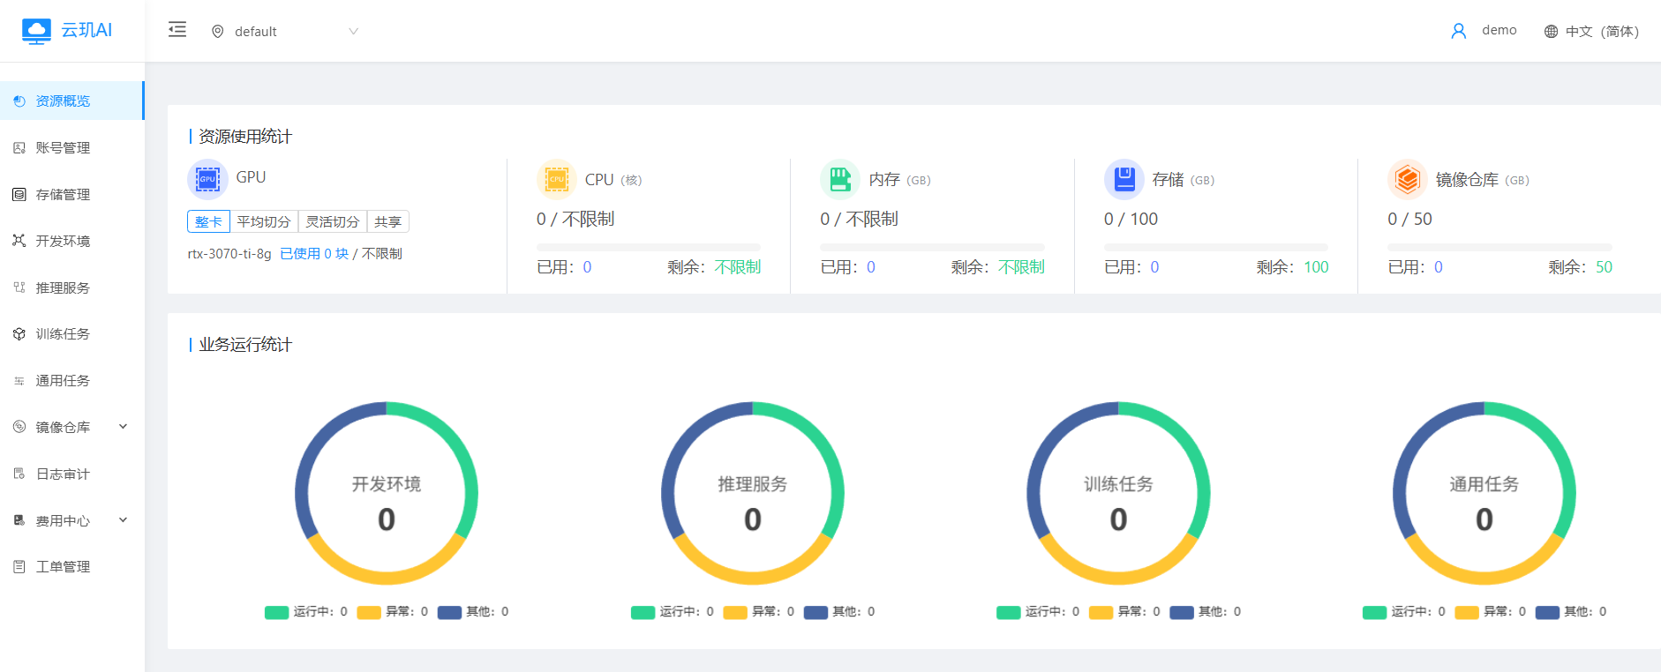The width and height of the screenshot is (1661, 672).
Task: Switch GPU view to 平均切分
Action: point(264,221)
